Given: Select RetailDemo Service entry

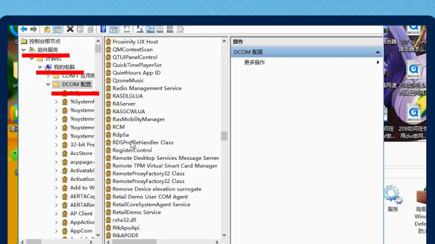Looking at the screenshot, I should tap(137, 212).
